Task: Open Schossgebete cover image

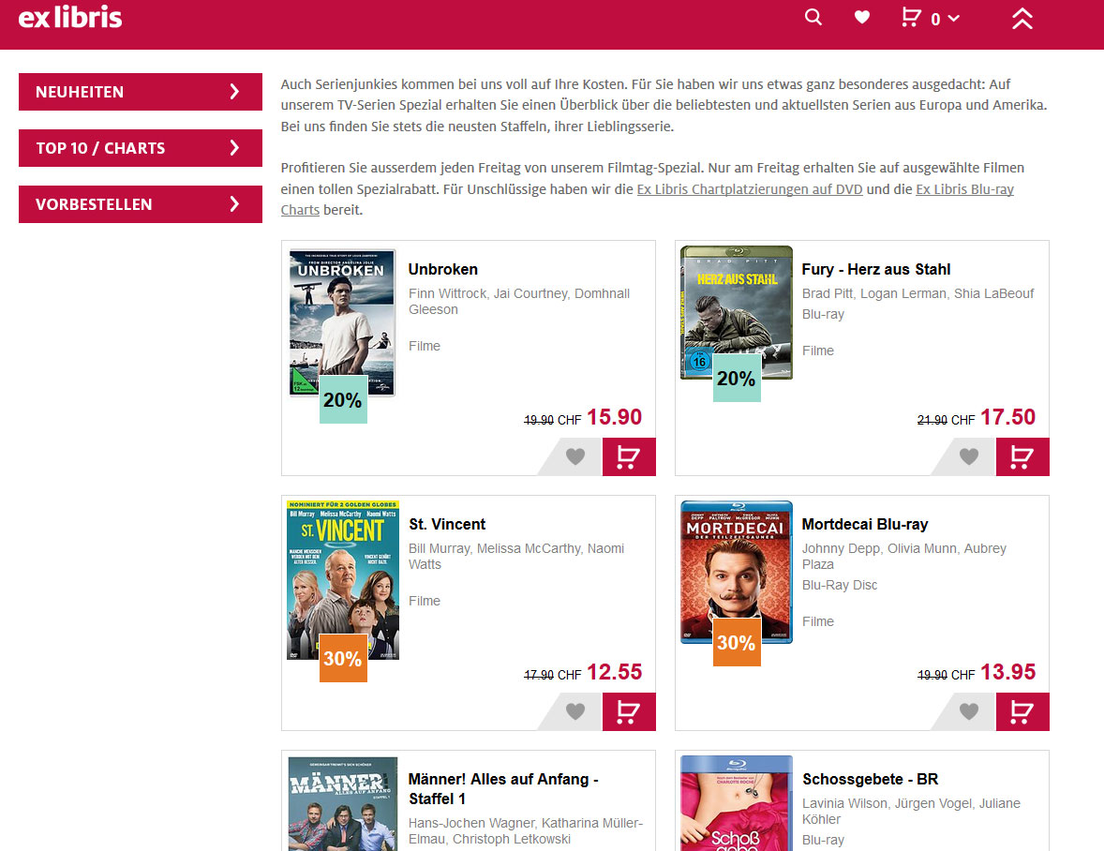Action: point(737,803)
